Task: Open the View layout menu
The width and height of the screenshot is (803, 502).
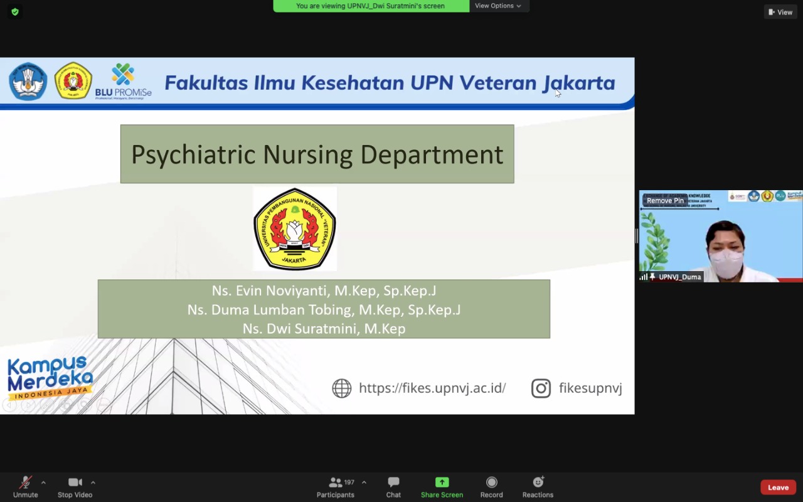Action: 780,12
